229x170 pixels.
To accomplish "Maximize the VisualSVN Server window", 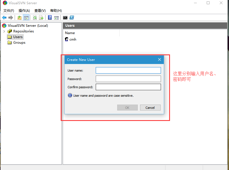I will click(208, 3).
